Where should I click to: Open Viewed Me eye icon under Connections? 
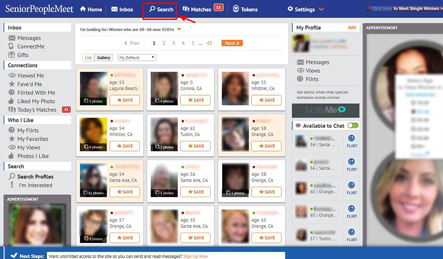click(x=12, y=76)
